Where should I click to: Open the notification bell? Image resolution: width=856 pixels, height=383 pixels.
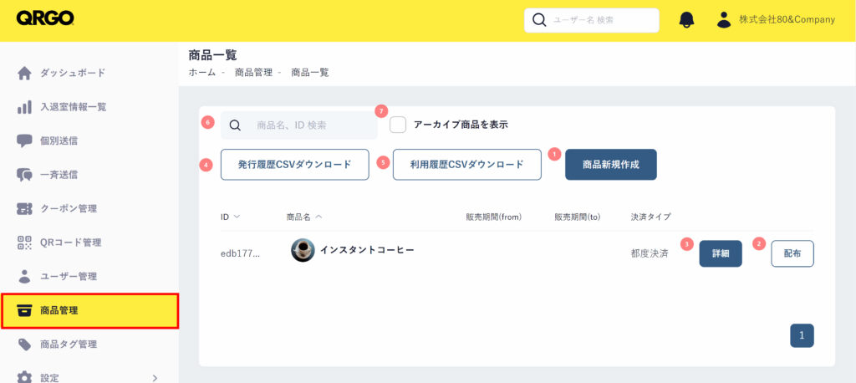[x=686, y=20]
